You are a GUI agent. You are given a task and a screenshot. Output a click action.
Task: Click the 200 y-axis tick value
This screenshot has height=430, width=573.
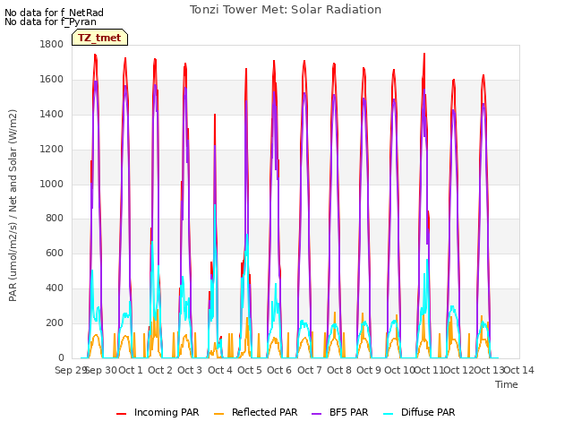(55, 322)
